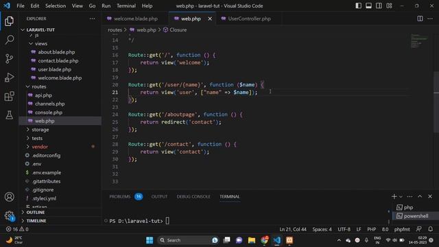439x247 pixels.
Task: Open the Selection menu
Action: tap(56, 5)
